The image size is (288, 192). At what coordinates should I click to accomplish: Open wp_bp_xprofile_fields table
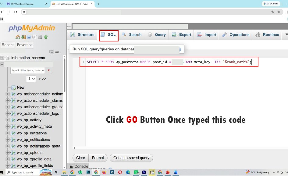[35, 166]
